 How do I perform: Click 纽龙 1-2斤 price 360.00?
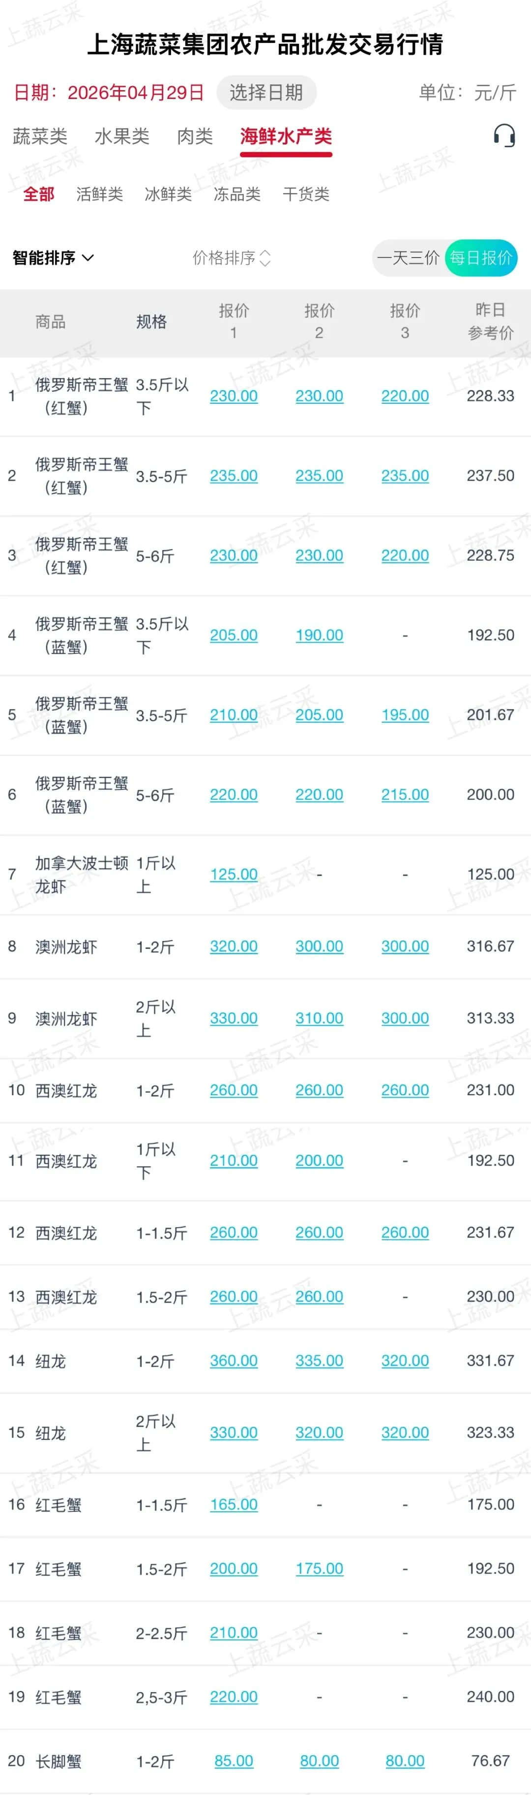coord(234,1360)
